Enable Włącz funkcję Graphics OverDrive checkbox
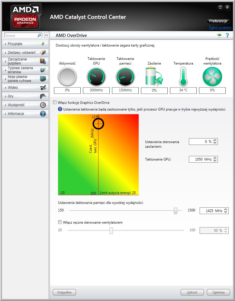This screenshot has width=235, height=301. (x=55, y=102)
